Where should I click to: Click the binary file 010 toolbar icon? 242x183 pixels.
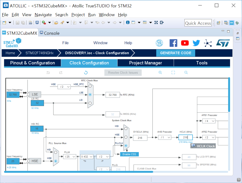click(x=31, y=23)
